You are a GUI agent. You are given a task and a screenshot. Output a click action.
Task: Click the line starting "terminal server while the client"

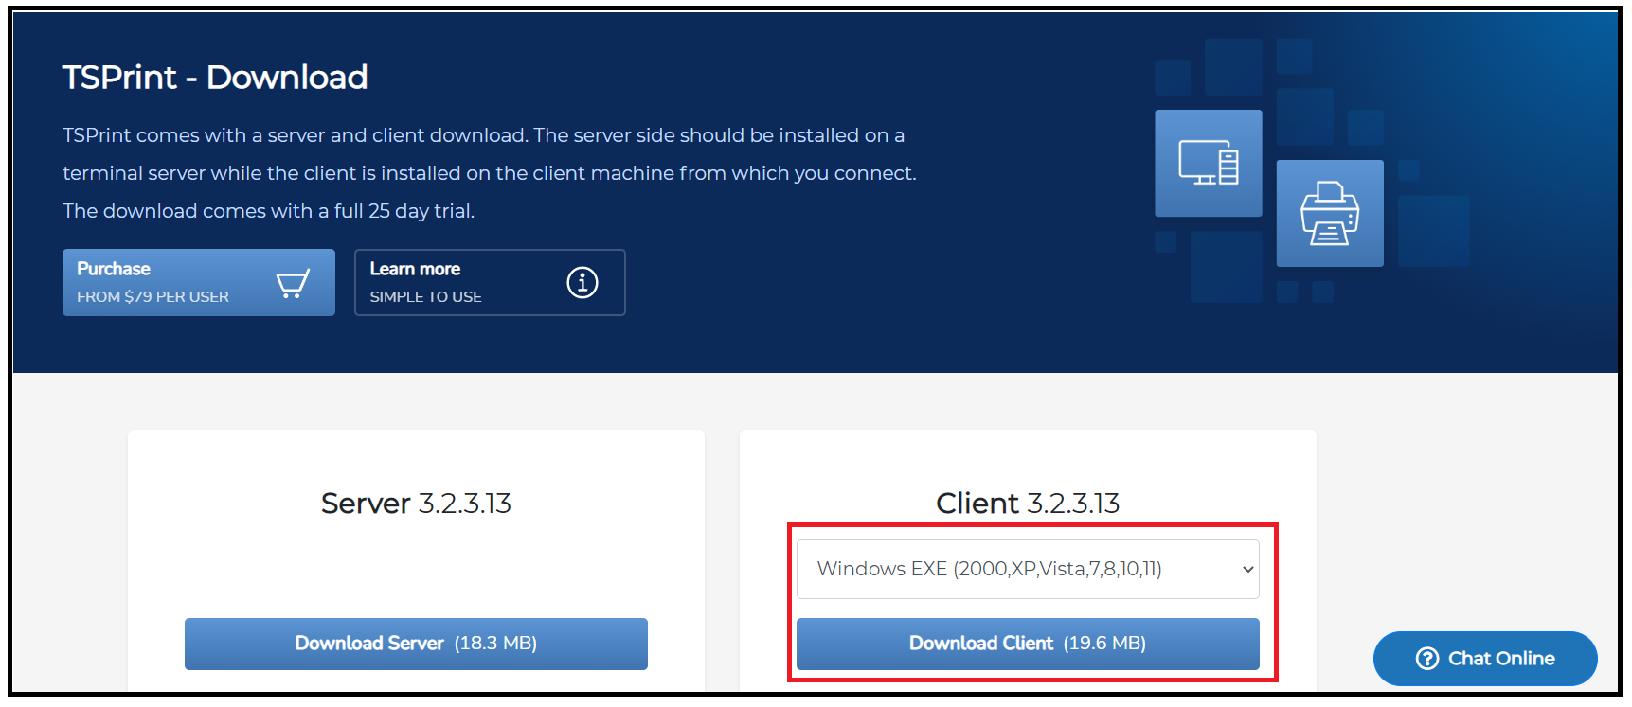point(490,173)
